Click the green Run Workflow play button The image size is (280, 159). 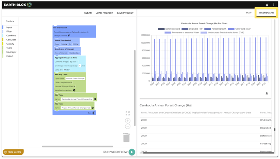[x=132, y=152]
